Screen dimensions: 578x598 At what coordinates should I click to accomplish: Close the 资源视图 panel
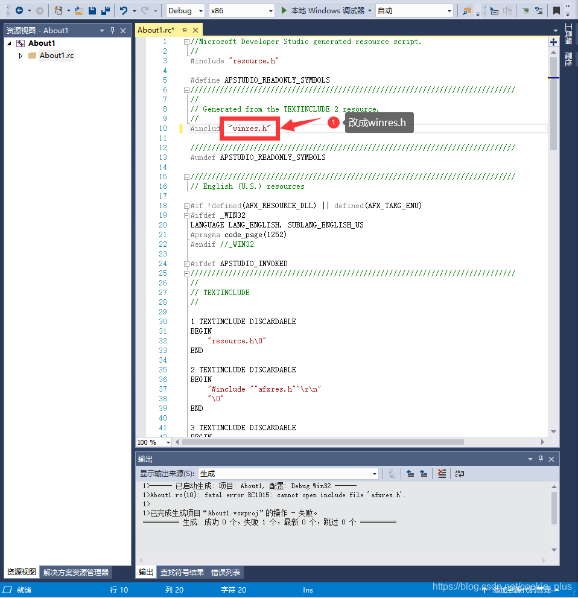coord(123,31)
